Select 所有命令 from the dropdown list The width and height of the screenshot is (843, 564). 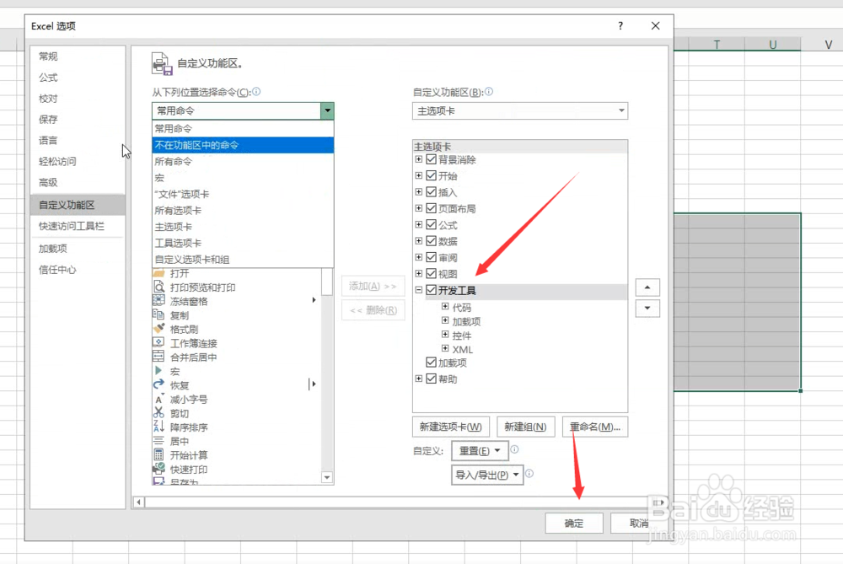point(243,161)
